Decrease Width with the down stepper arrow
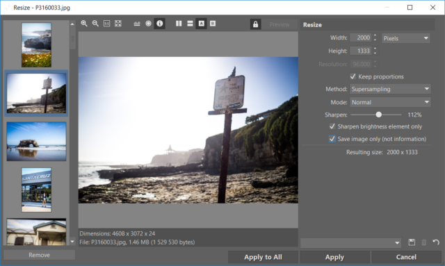 click(375, 40)
